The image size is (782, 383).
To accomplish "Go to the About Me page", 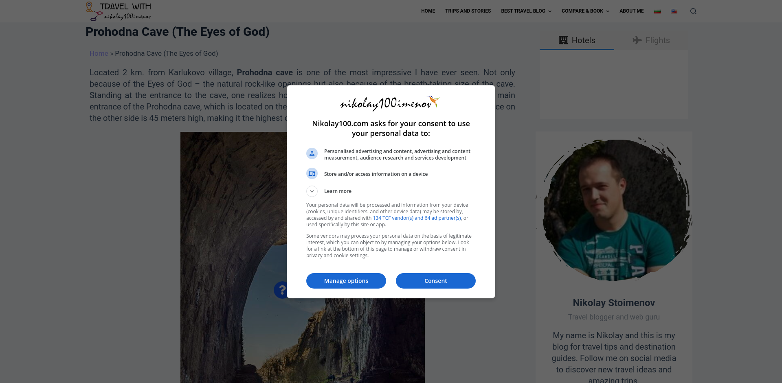I will pyautogui.click(x=631, y=11).
